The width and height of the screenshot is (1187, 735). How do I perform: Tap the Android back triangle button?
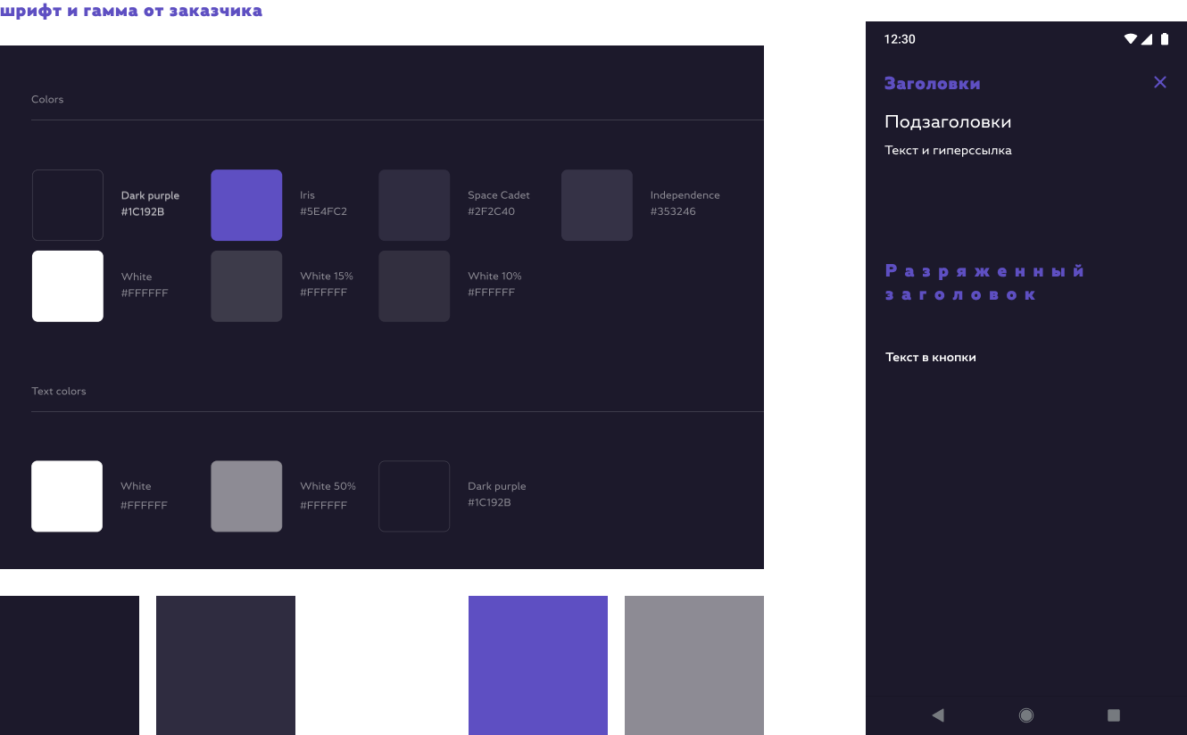937,715
